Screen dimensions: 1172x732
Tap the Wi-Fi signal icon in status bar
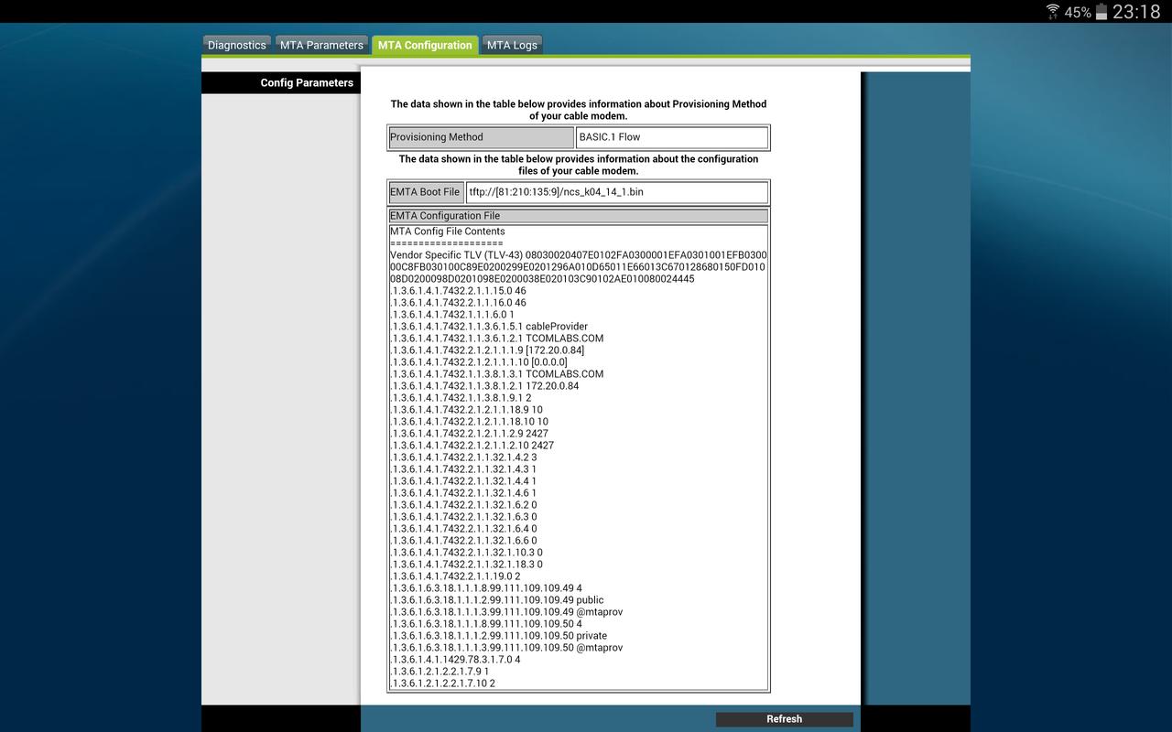[1053, 12]
